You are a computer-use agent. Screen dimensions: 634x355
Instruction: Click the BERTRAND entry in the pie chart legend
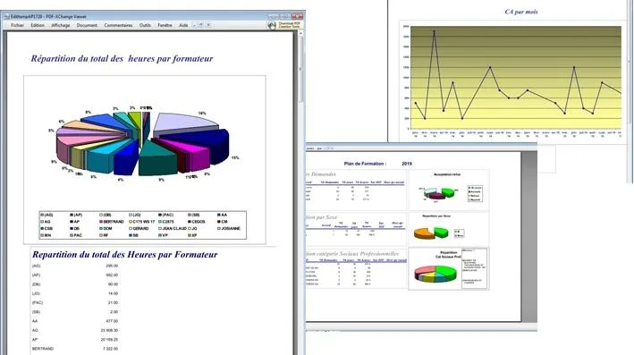coord(111,222)
